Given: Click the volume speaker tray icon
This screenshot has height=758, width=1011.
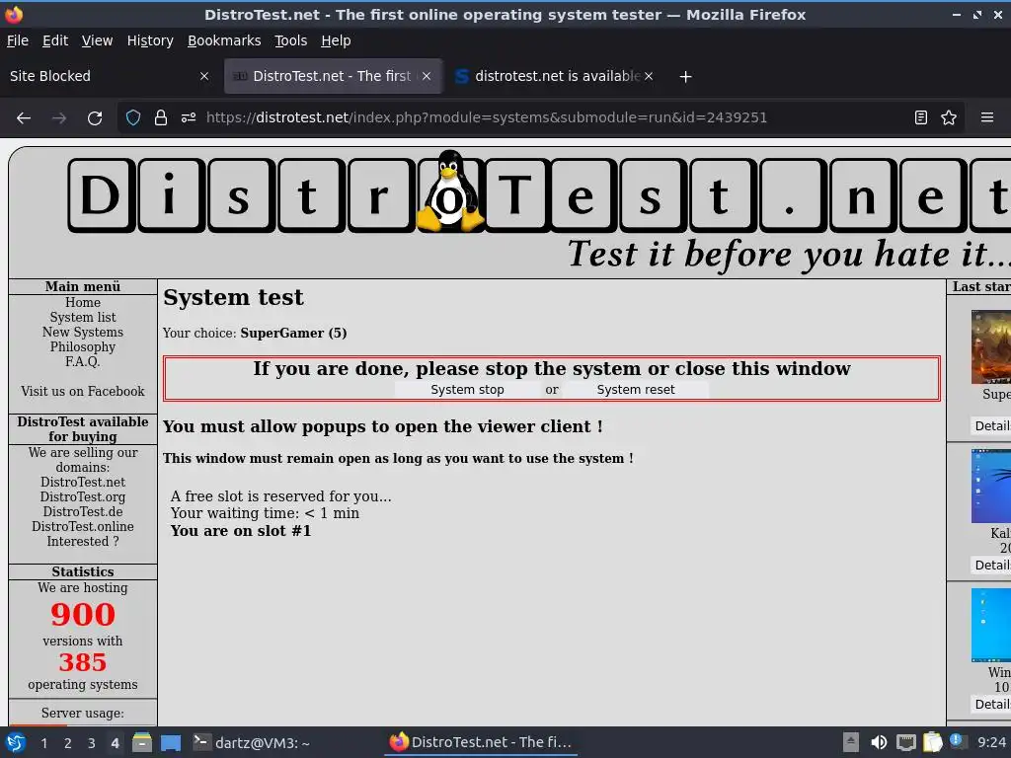Looking at the screenshot, I should tap(878, 742).
